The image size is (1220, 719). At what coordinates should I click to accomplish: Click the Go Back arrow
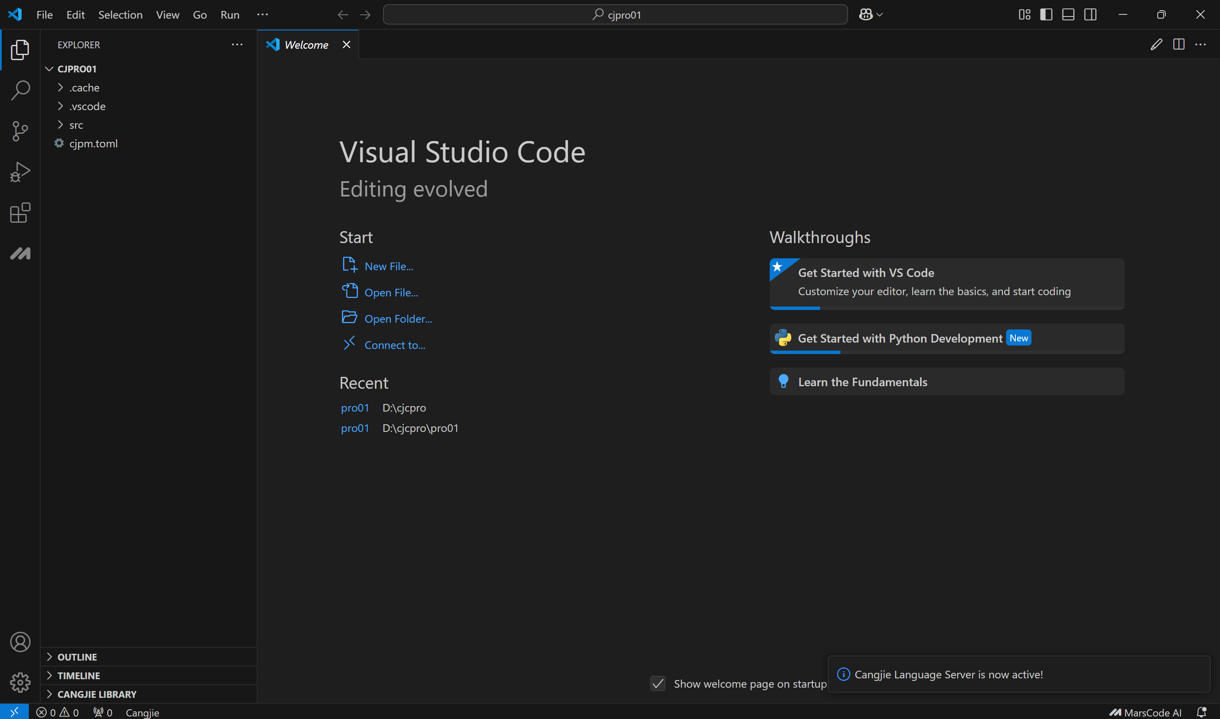tap(343, 14)
